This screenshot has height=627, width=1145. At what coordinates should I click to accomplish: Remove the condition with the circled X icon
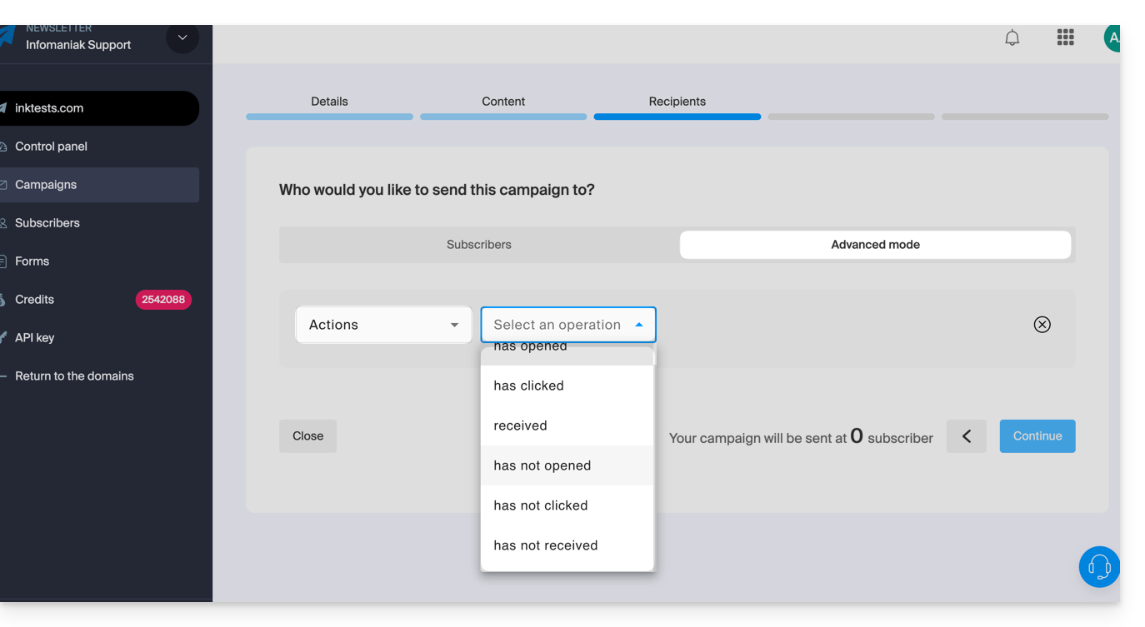coord(1042,325)
